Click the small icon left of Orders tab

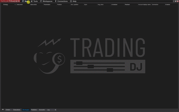pyautogui.click(x=3, y=110)
